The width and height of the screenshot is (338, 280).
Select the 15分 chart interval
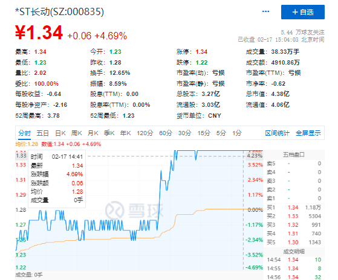pyautogui.click(x=204, y=133)
